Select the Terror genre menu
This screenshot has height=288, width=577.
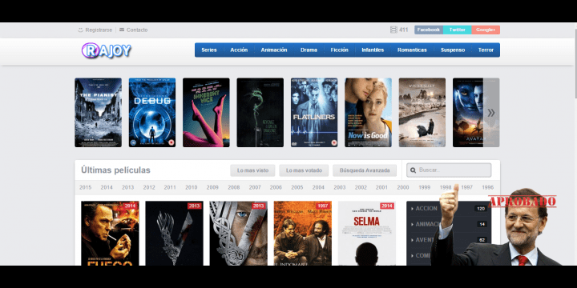(486, 50)
